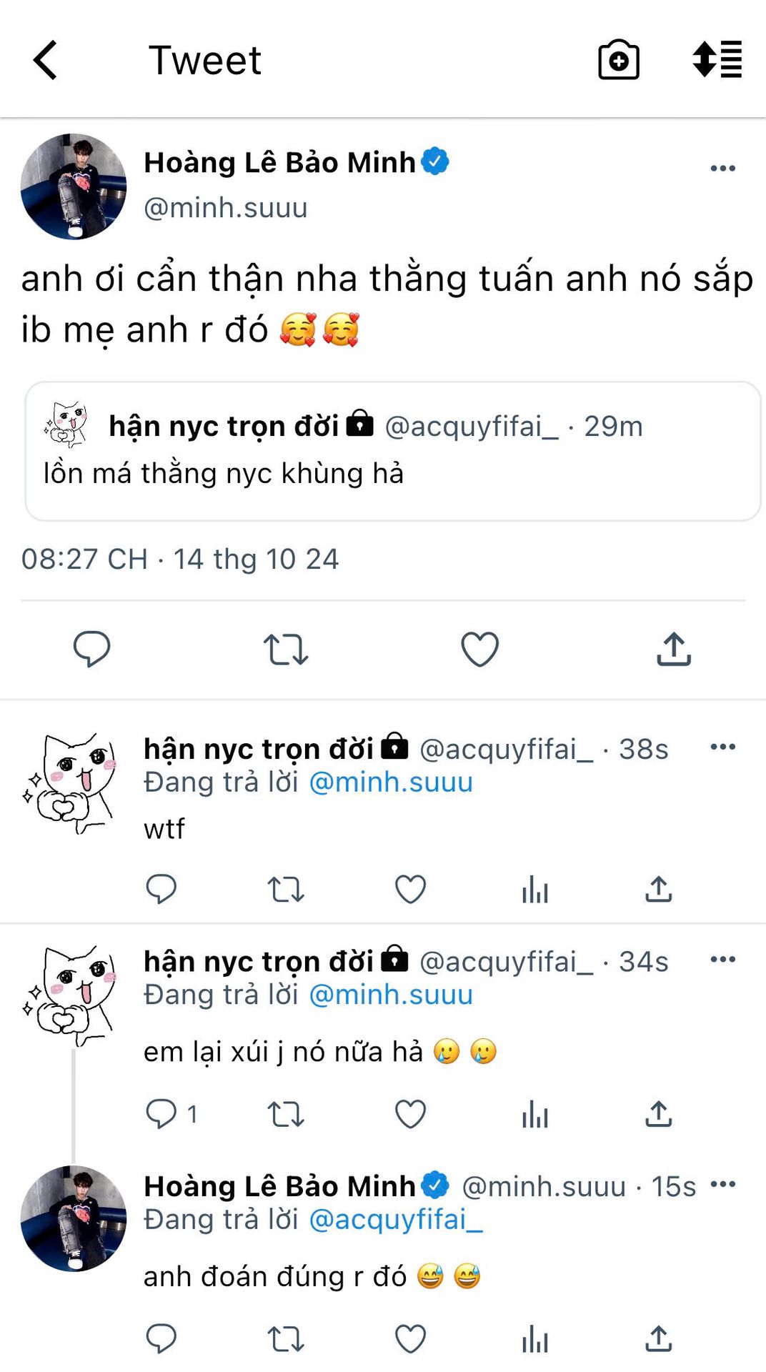Share the "anh đoán đúng" reply

tap(658, 1338)
